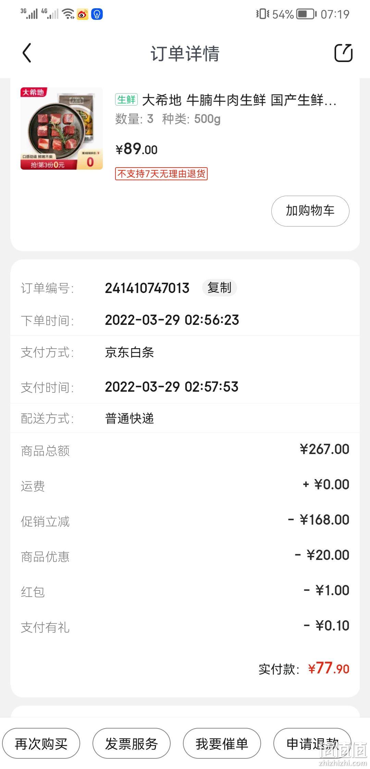Copy order number with 复制 button
This screenshot has height=769, width=370.
[219, 288]
